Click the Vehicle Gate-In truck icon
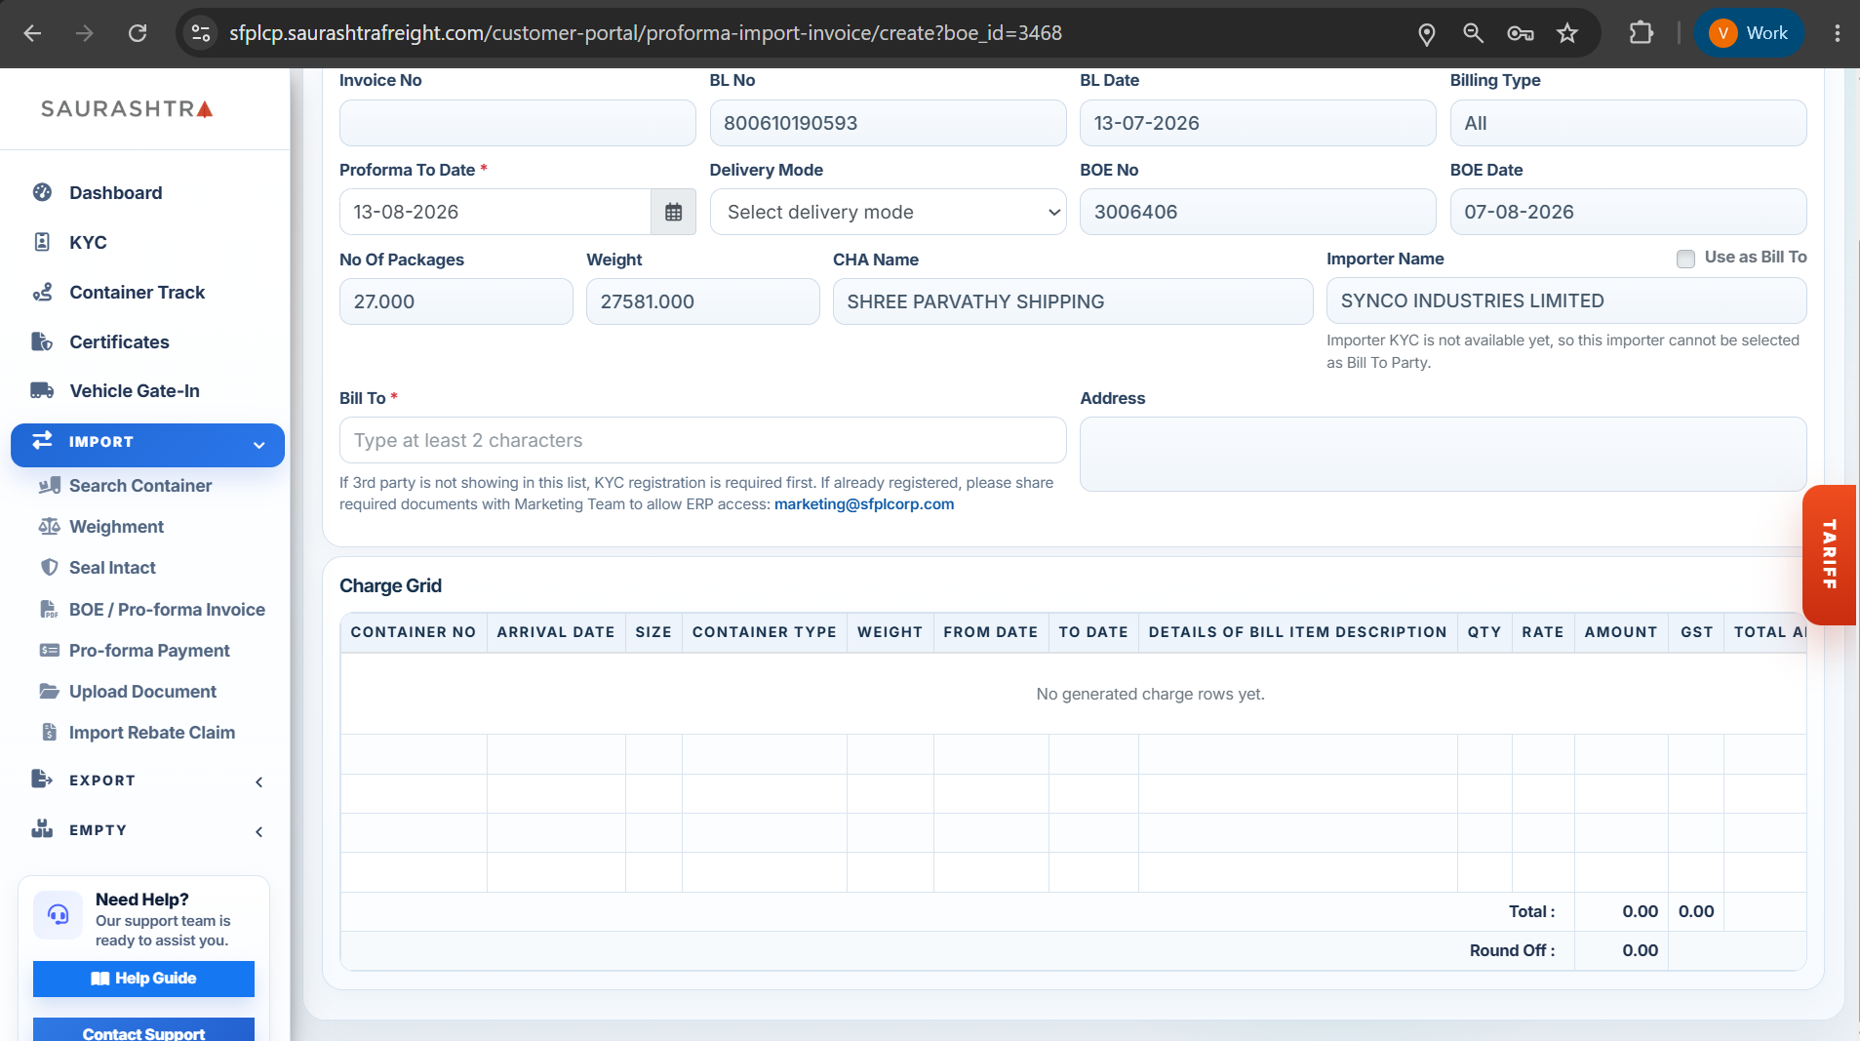The image size is (1860, 1041). 42,390
